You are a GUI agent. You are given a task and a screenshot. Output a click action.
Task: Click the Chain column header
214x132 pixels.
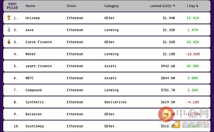(71, 6)
